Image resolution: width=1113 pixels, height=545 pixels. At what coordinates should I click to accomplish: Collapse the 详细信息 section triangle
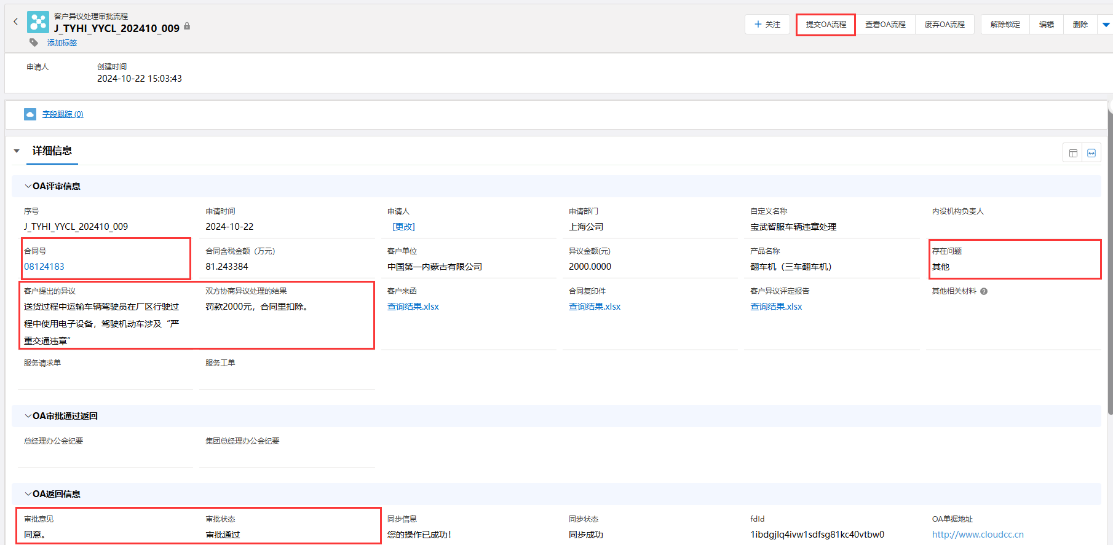[x=17, y=151]
